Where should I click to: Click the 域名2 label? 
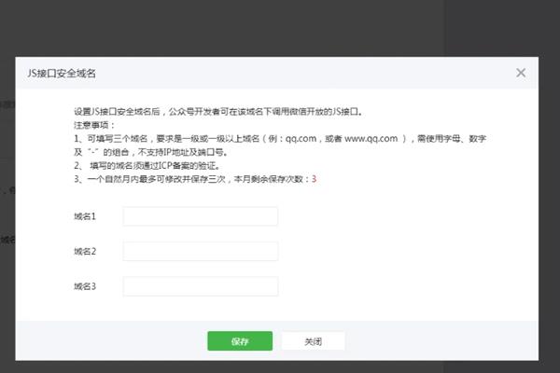(85, 251)
